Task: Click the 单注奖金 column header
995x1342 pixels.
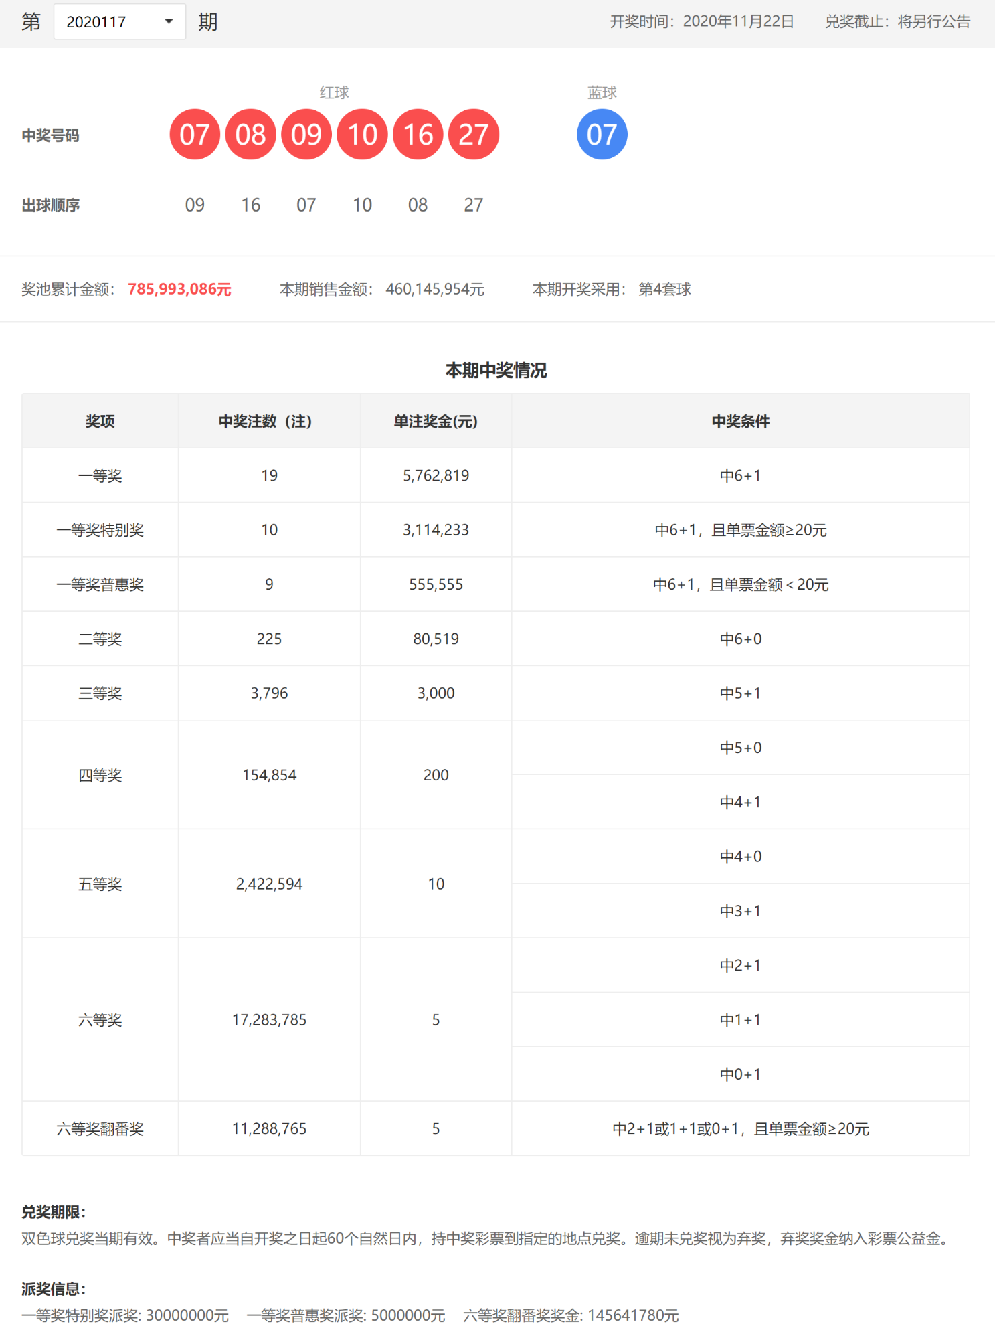Action: tap(436, 421)
